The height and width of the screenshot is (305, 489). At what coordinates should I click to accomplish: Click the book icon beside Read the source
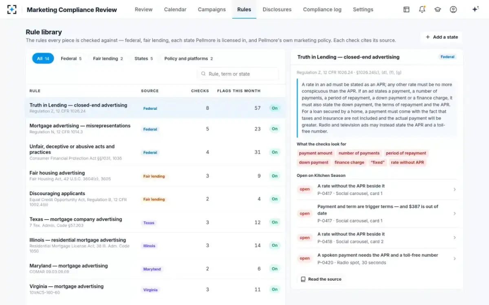[x=303, y=279]
